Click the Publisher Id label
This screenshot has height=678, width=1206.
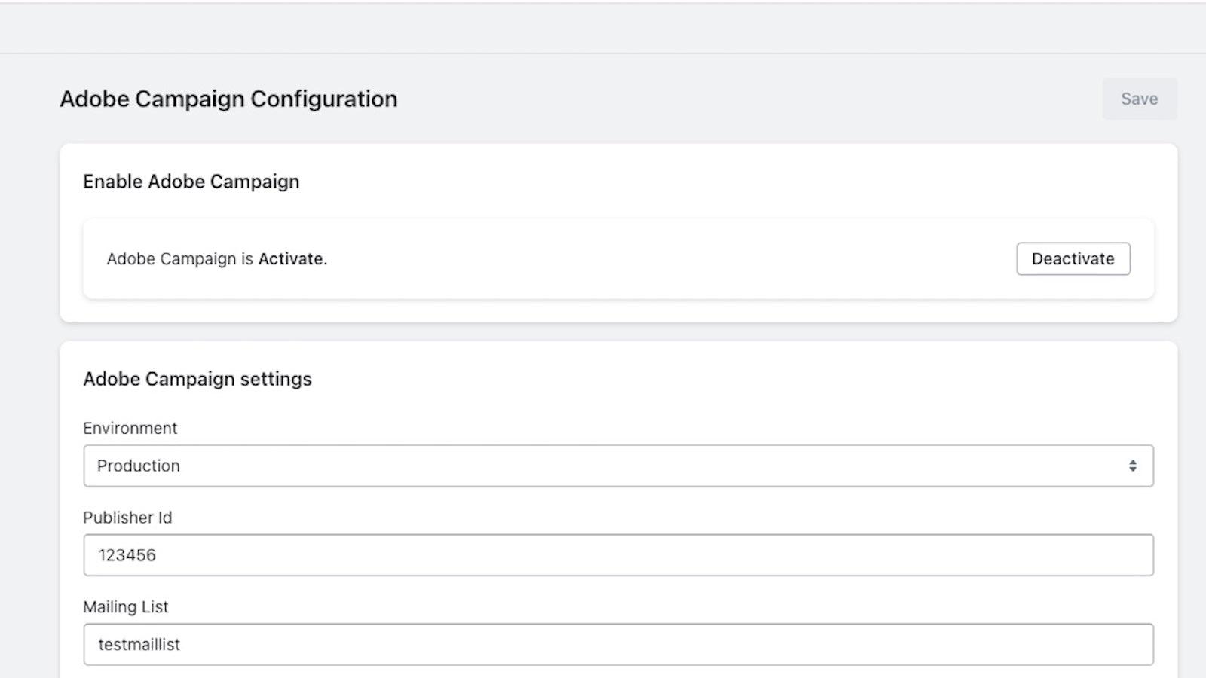coord(127,518)
